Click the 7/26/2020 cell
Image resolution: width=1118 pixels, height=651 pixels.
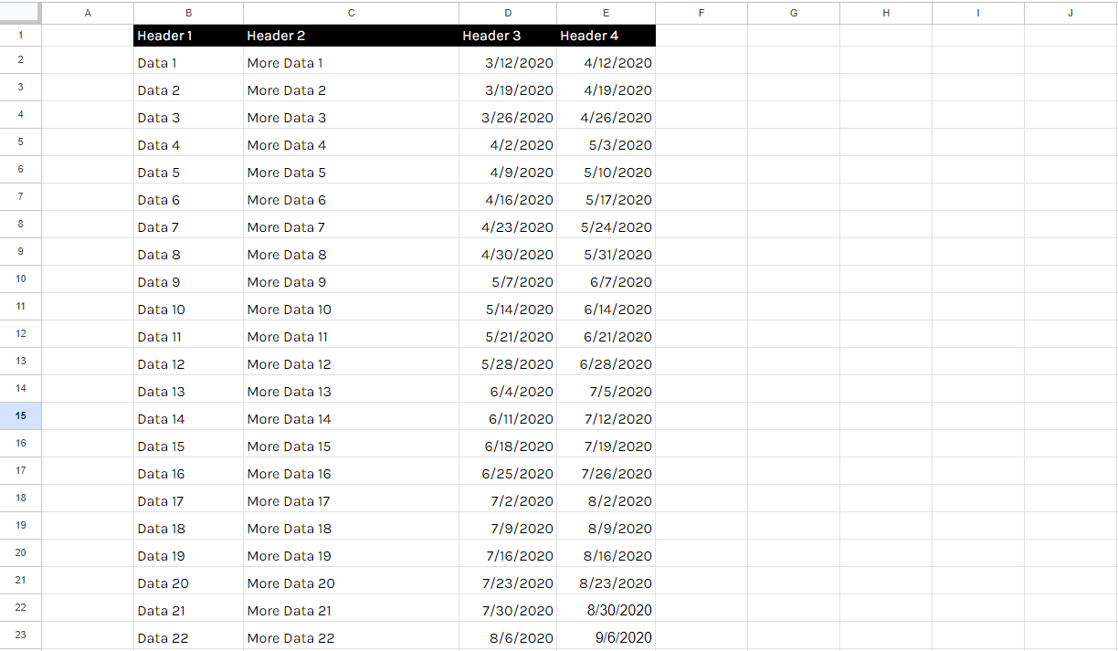click(x=606, y=471)
